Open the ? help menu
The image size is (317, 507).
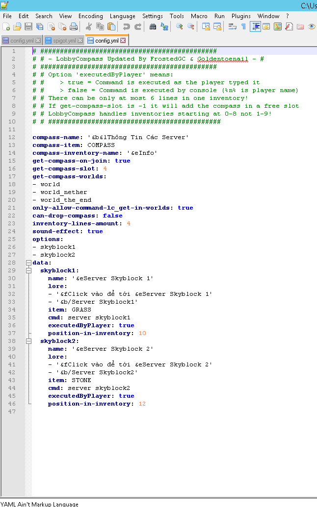coord(287,16)
